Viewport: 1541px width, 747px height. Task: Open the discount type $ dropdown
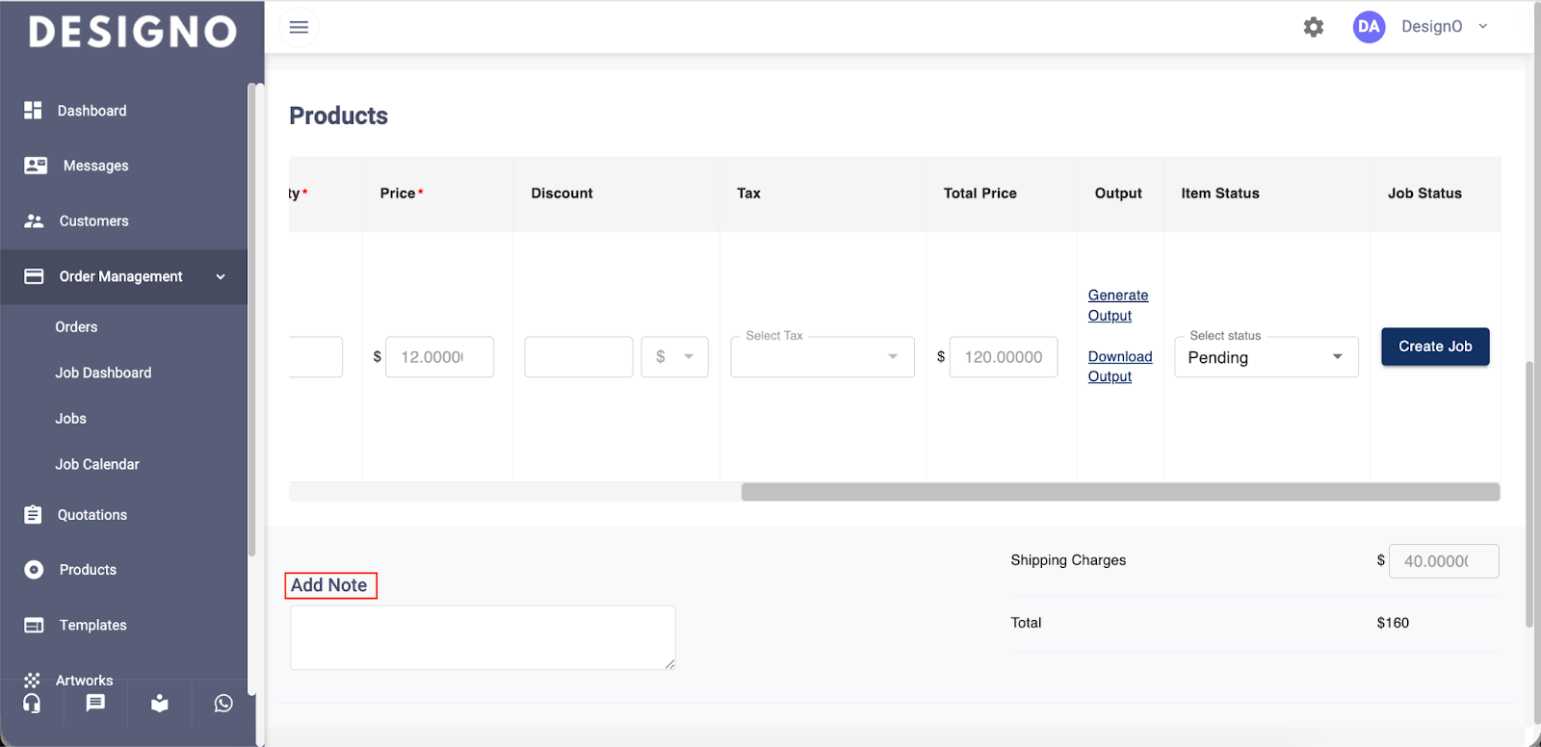(x=674, y=357)
